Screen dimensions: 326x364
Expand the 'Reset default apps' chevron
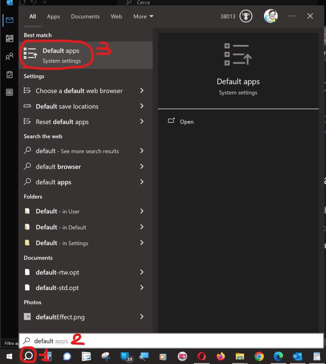pyautogui.click(x=142, y=121)
